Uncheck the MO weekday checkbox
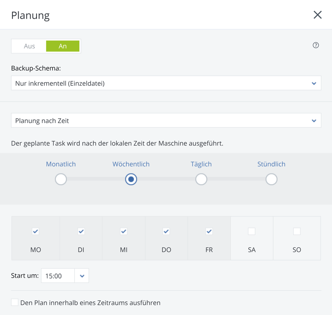 pos(36,231)
